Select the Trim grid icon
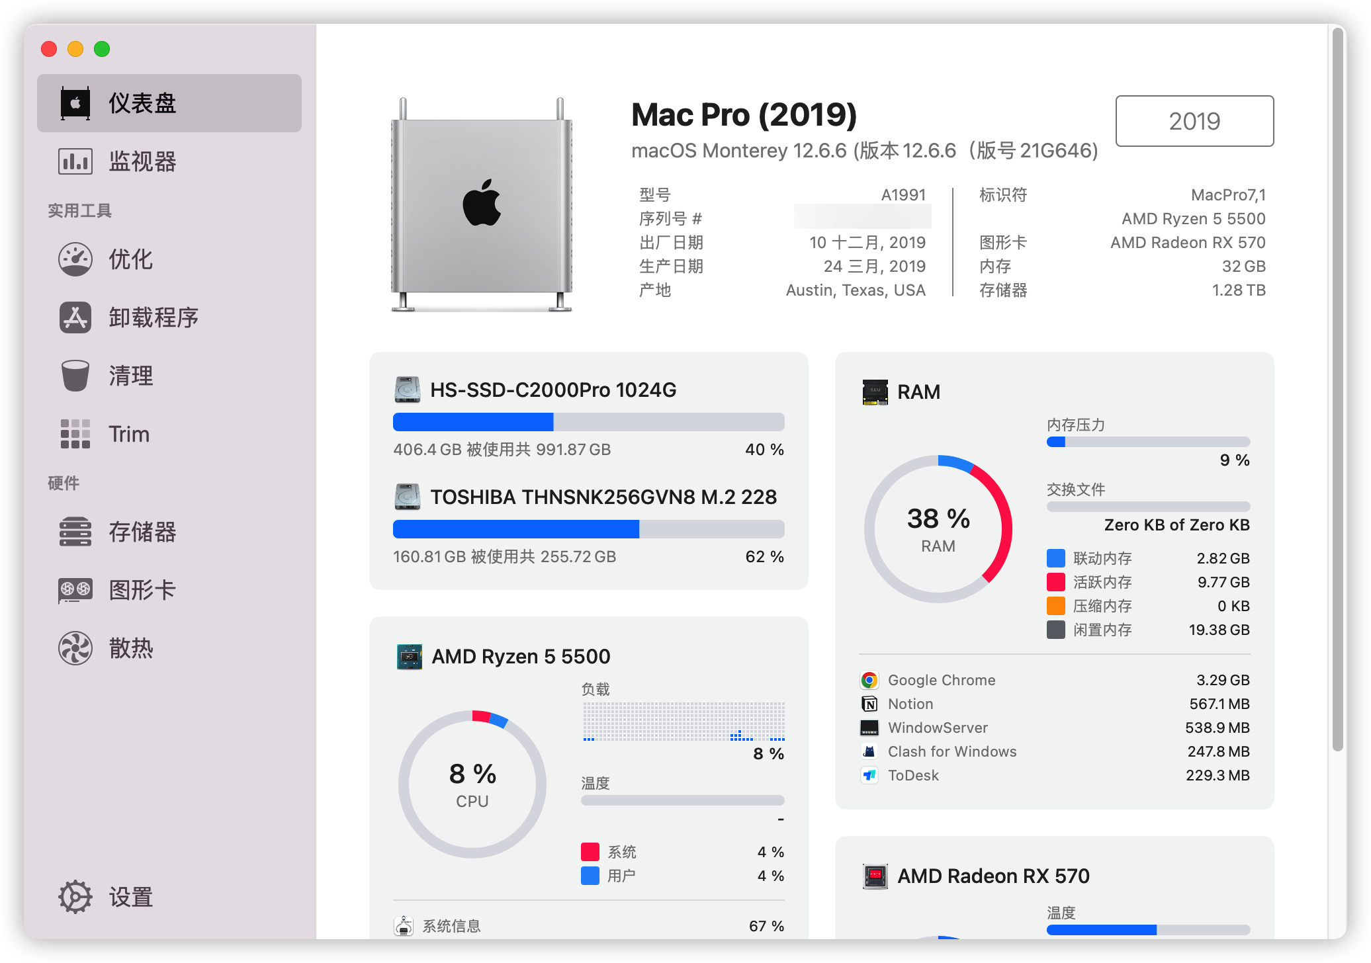Viewport: 1371px width, 963px height. [75, 434]
